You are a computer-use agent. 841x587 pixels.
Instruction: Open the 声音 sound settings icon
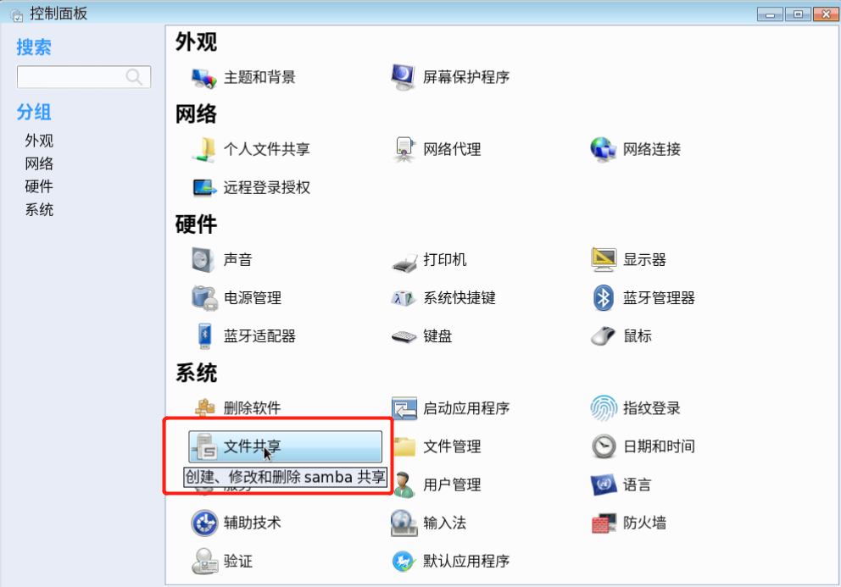[203, 260]
